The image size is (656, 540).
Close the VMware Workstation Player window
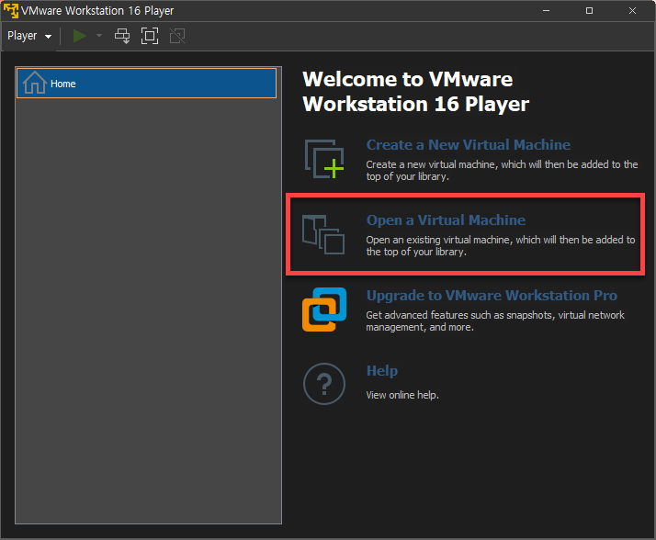pyautogui.click(x=632, y=10)
